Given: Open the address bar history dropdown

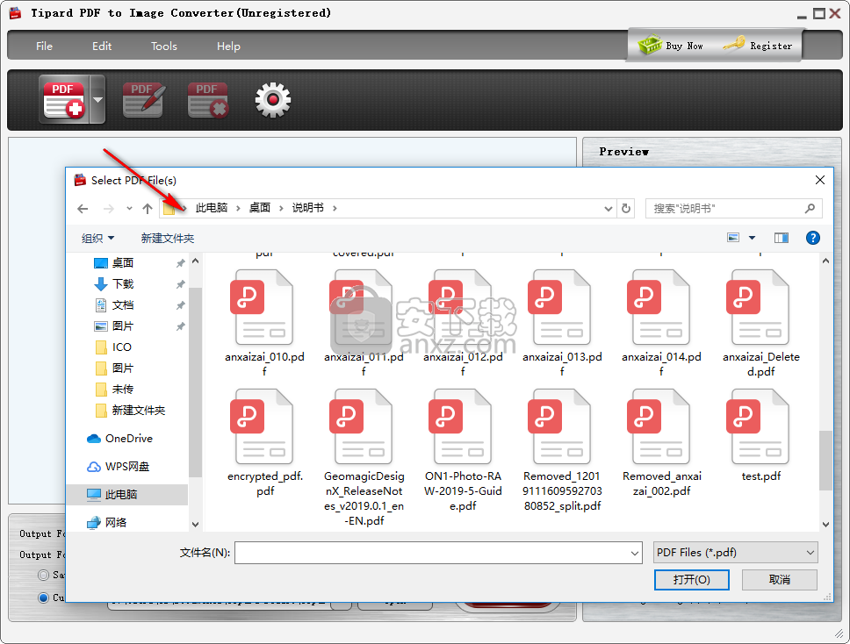Looking at the screenshot, I should (x=609, y=209).
